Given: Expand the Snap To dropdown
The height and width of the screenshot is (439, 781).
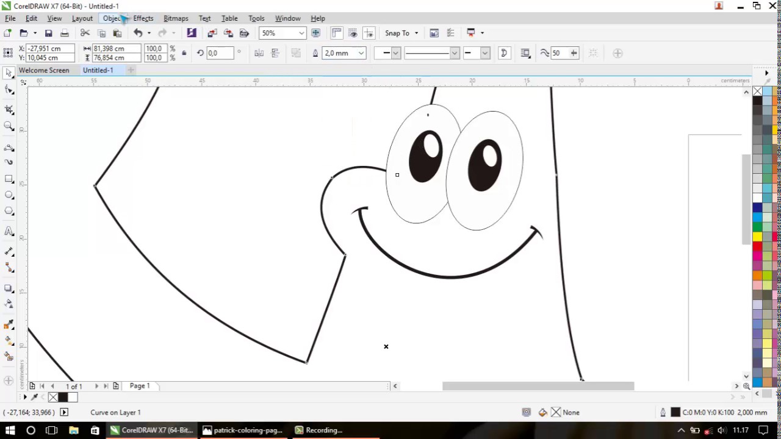Looking at the screenshot, I should pyautogui.click(x=416, y=33).
